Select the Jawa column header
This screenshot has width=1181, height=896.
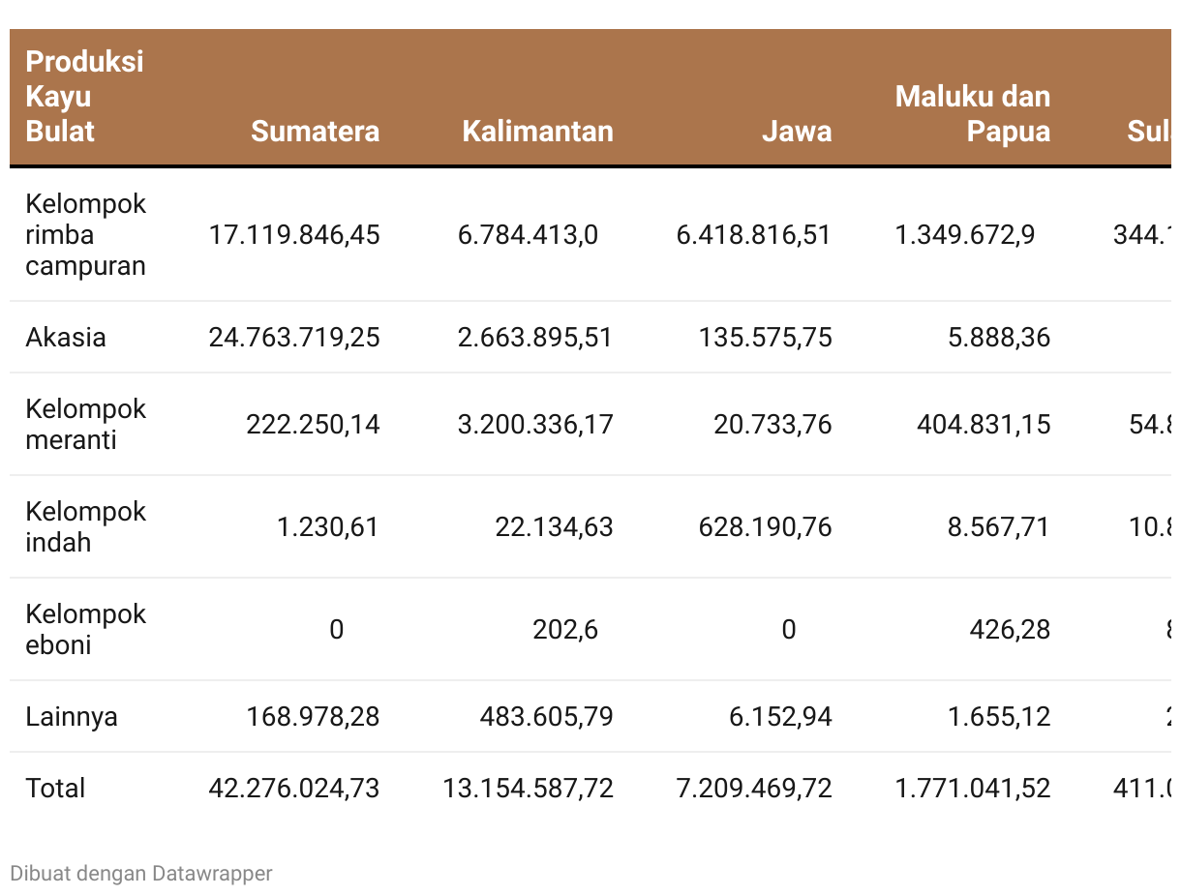click(x=796, y=132)
